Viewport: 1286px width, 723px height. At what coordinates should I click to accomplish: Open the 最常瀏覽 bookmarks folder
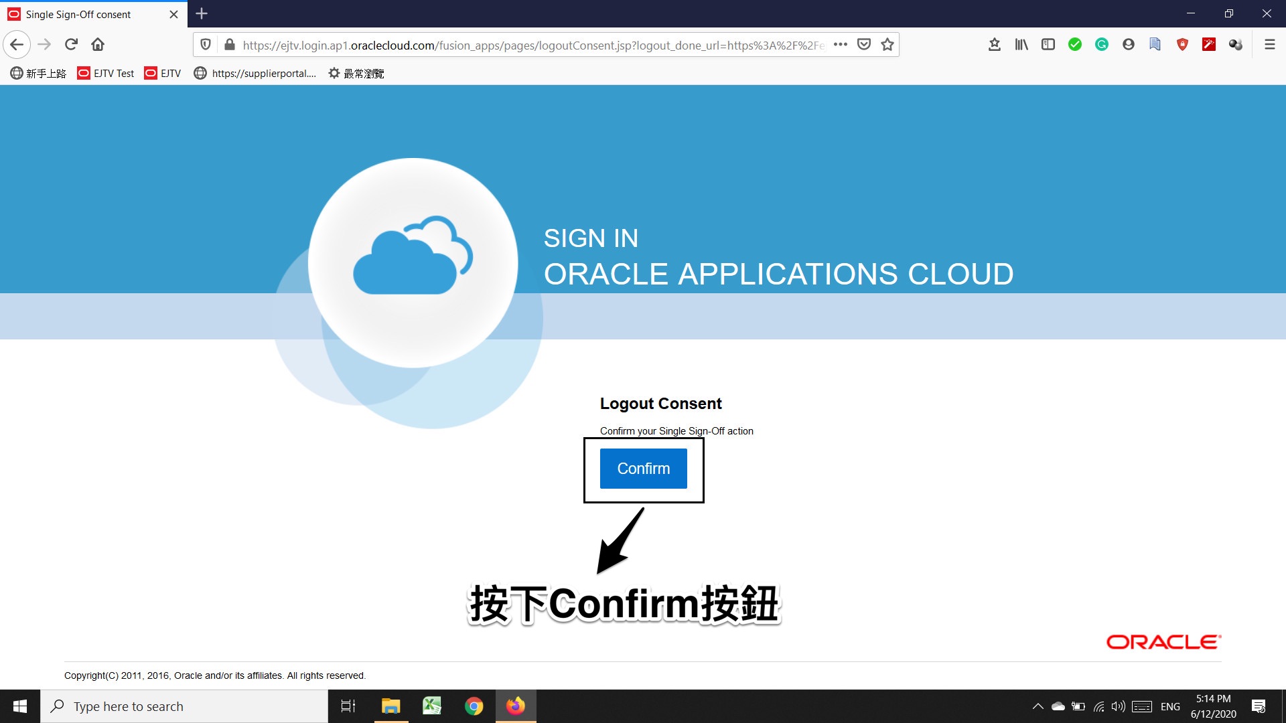pos(356,74)
